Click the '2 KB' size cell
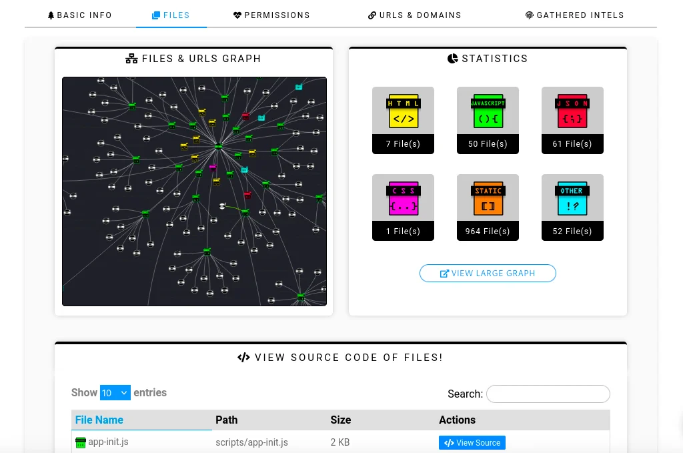Image resolution: width=683 pixels, height=453 pixels. click(x=340, y=442)
